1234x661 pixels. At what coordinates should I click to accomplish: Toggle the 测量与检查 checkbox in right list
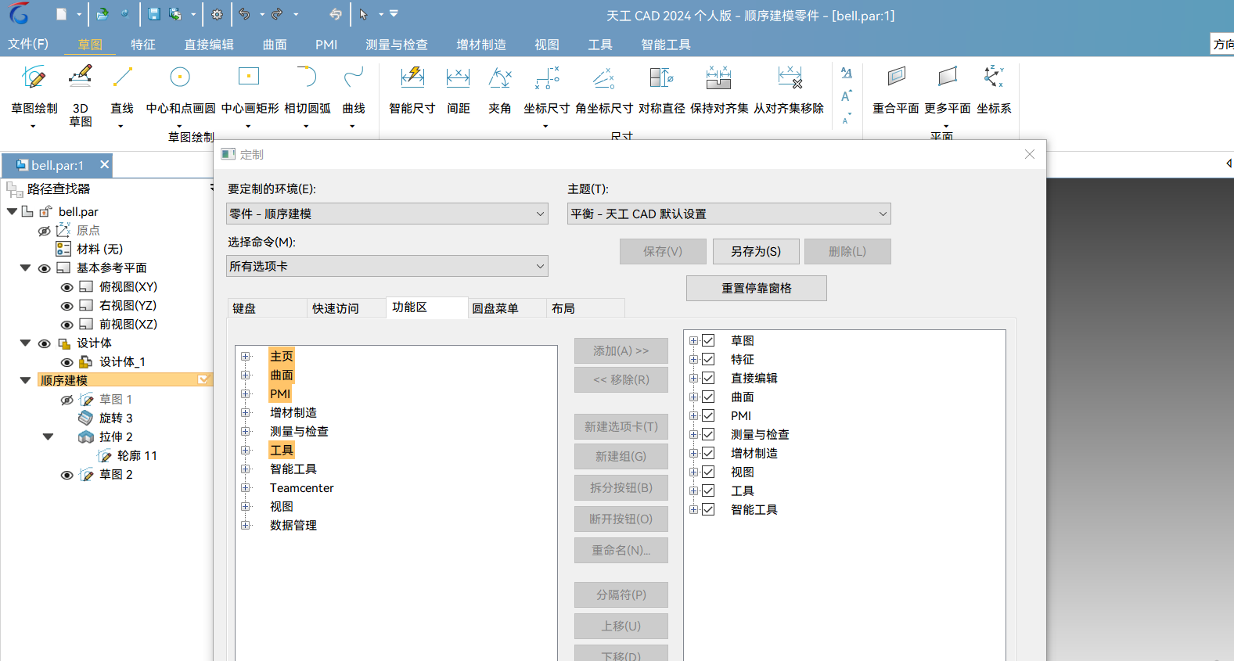click(708, 434)
